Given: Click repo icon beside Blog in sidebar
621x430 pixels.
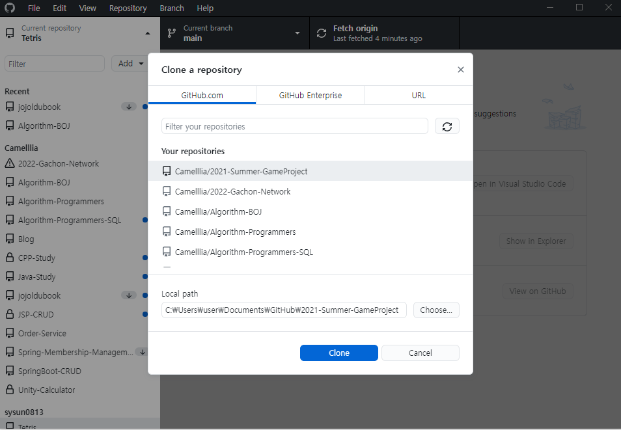Looking at the screenshot, I should click(x=10, y=239).
